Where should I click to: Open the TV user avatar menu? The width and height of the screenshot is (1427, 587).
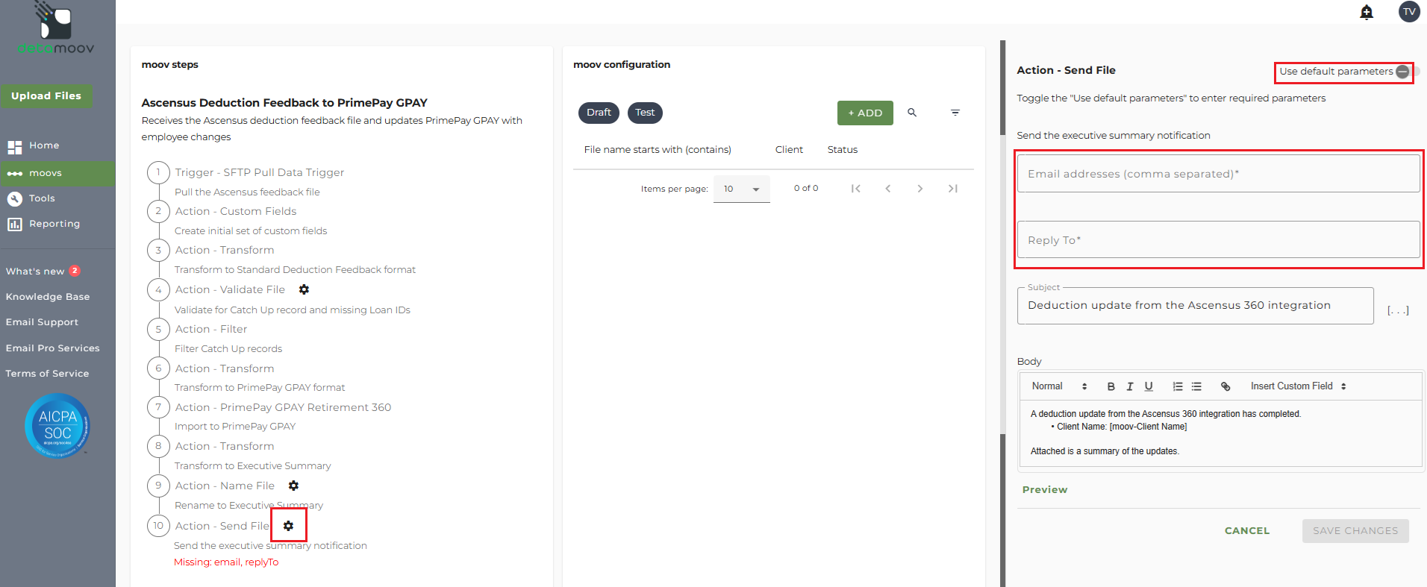[1409, 12]
